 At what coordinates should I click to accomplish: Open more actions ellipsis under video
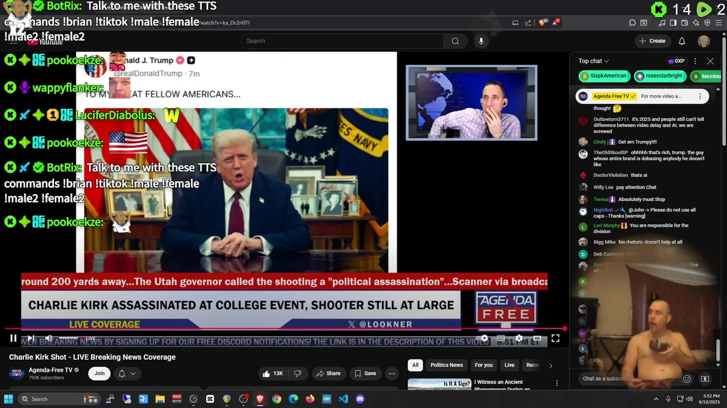(x=392, y=373)
